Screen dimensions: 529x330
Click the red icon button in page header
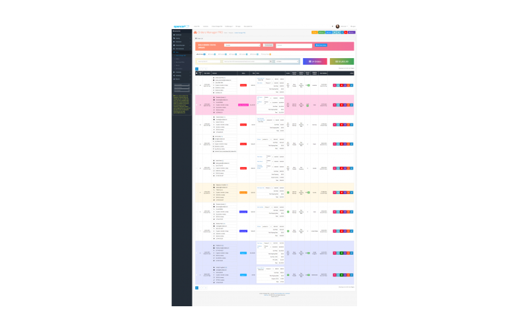pyautogui.click(x=346, y=32)
